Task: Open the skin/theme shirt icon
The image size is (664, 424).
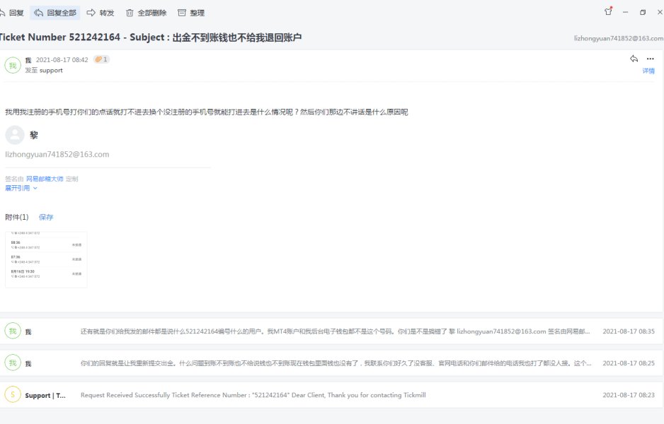Action: 609,12
